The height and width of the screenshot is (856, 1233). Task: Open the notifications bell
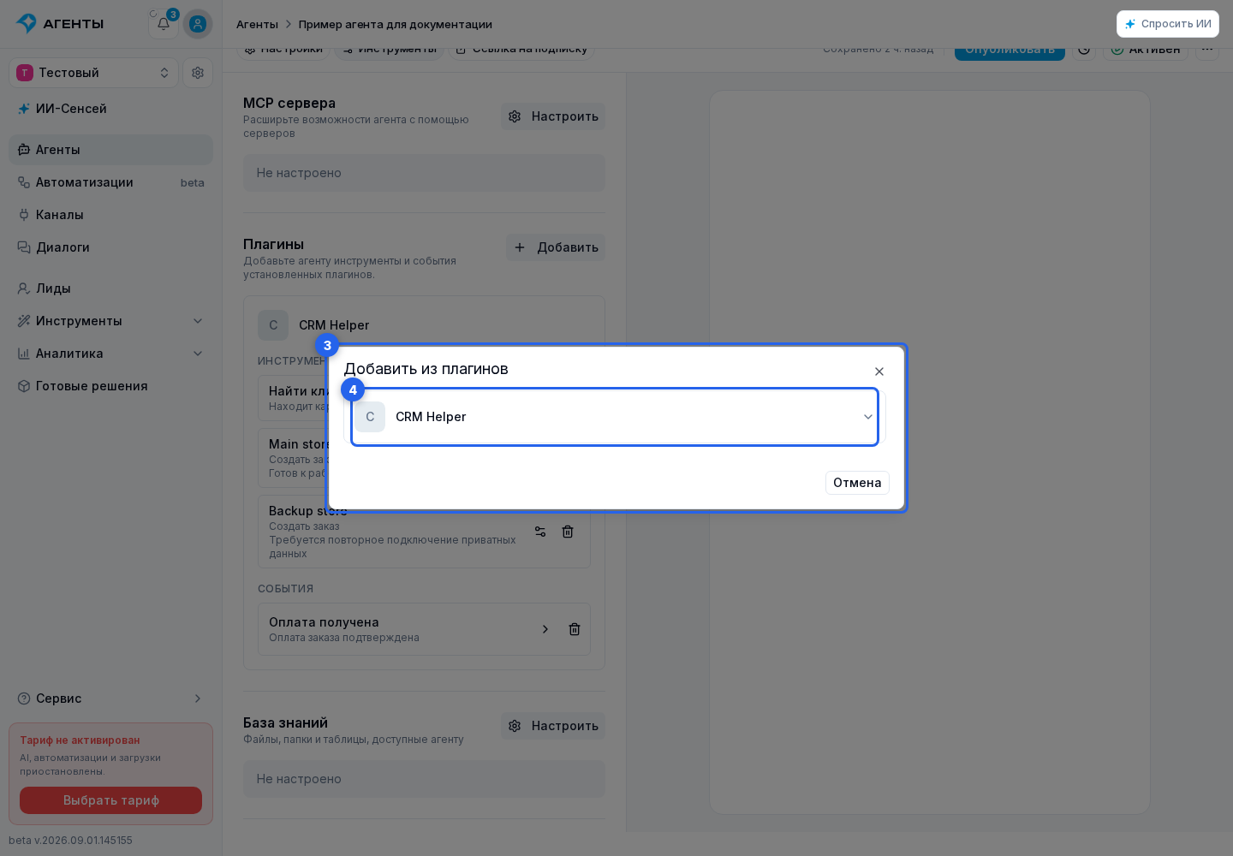point(164,24)
